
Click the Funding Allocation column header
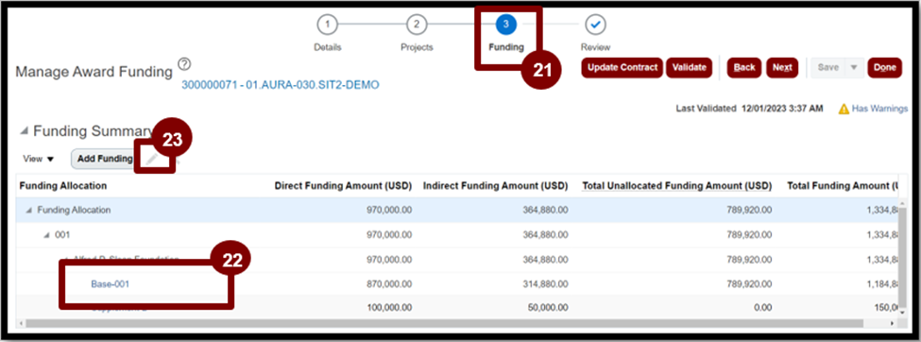[63, 186]
